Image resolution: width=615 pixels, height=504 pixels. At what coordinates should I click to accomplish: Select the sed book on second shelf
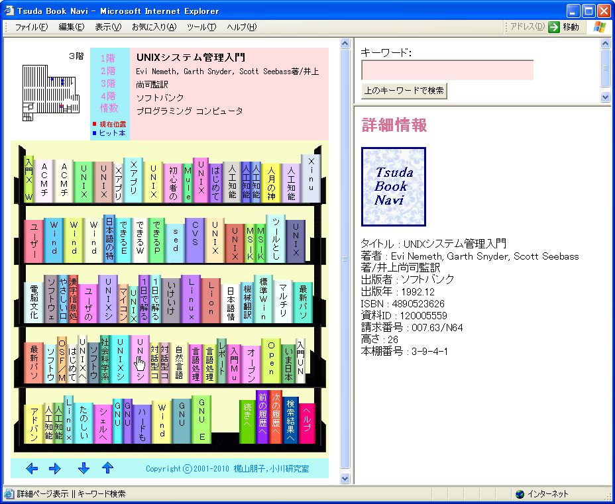175,243
